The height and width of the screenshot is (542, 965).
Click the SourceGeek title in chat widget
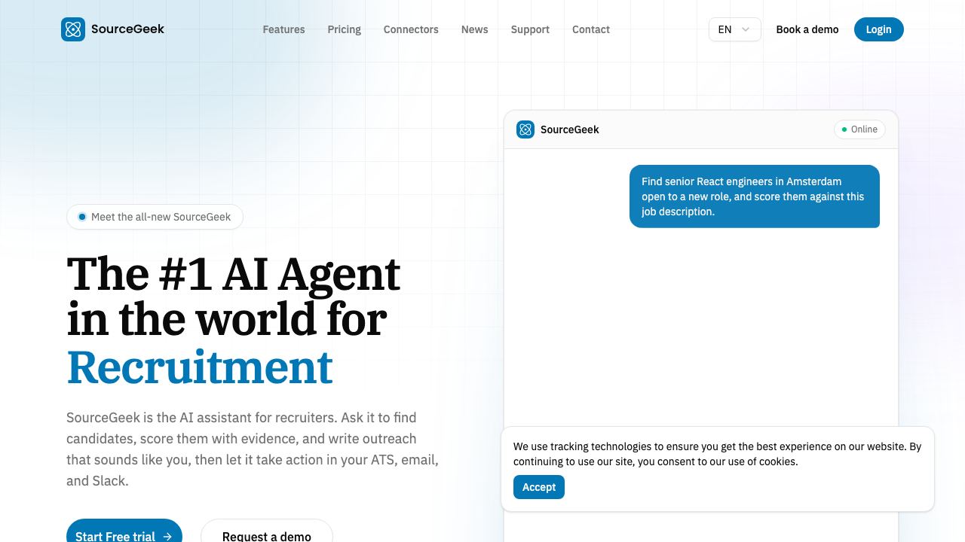570,129
